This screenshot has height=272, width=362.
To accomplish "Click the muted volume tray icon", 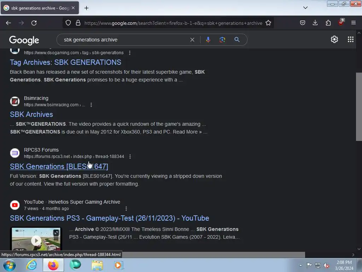I will click(x=326, y=266).
